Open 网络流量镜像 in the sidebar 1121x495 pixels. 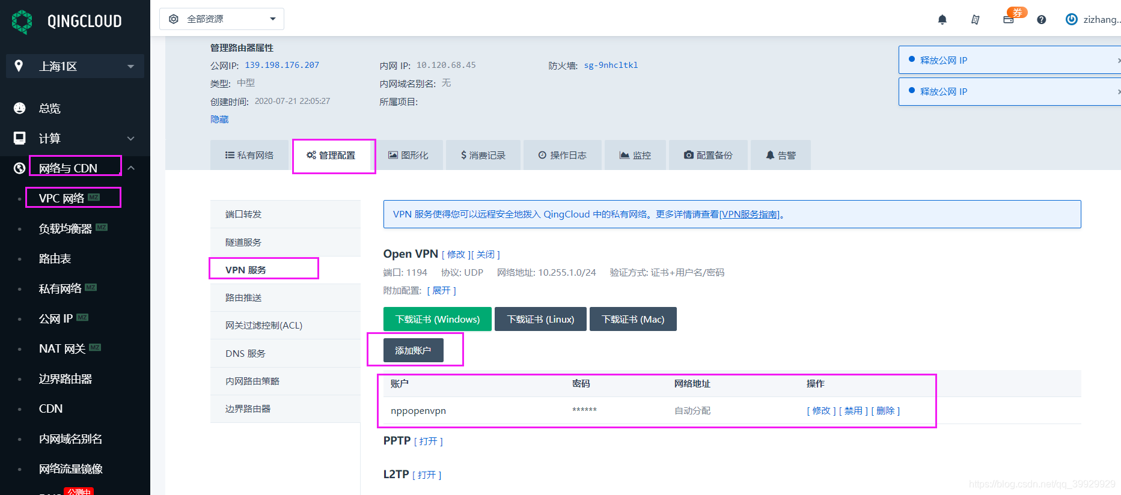71,469
